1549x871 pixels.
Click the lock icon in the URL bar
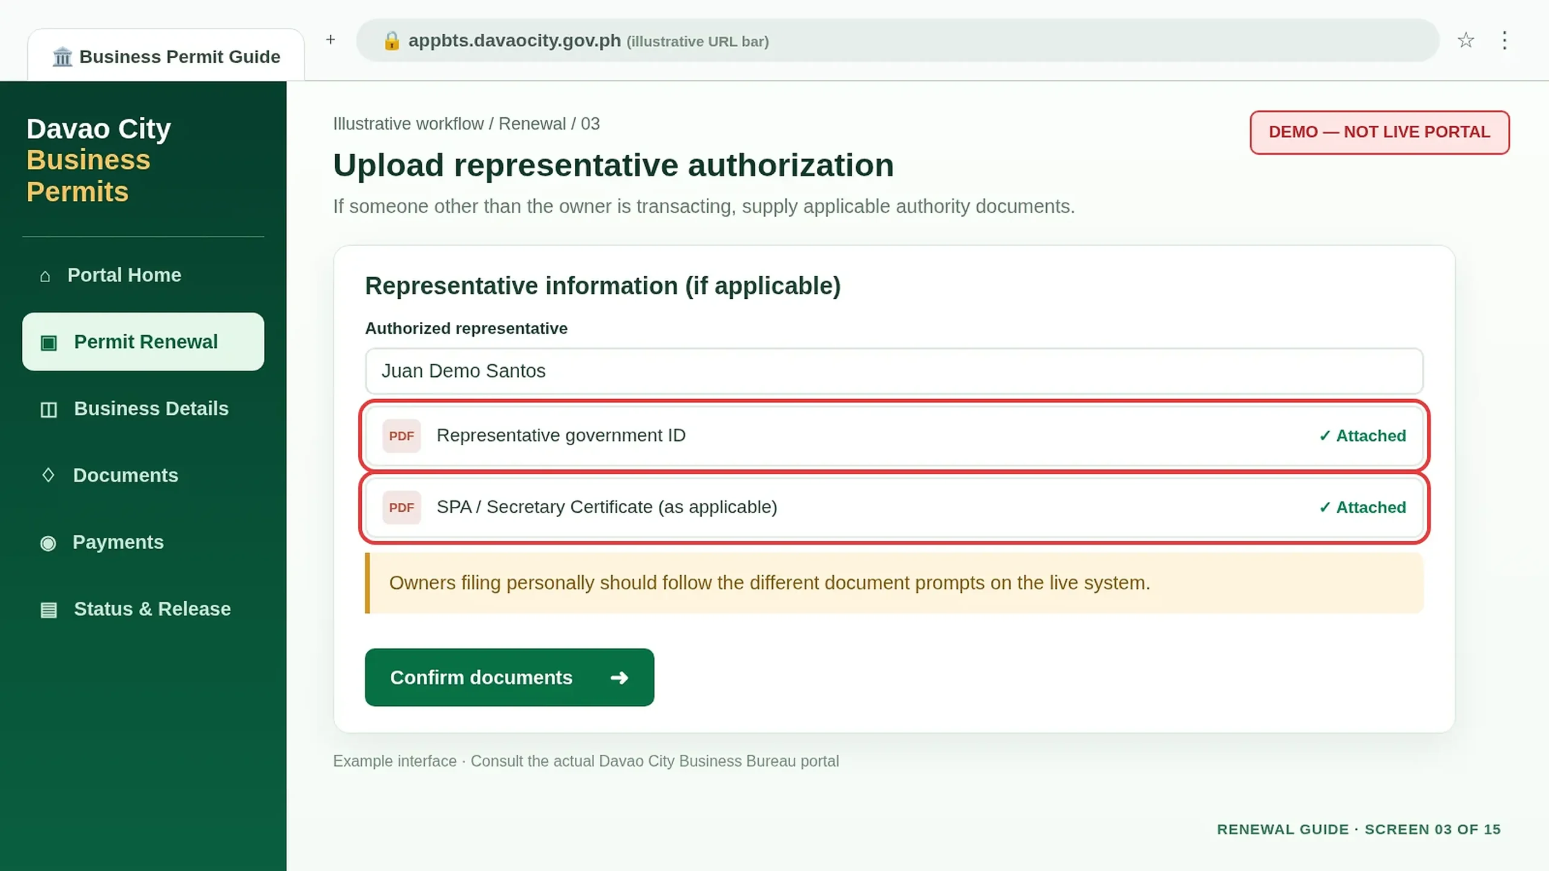[391, 41]
